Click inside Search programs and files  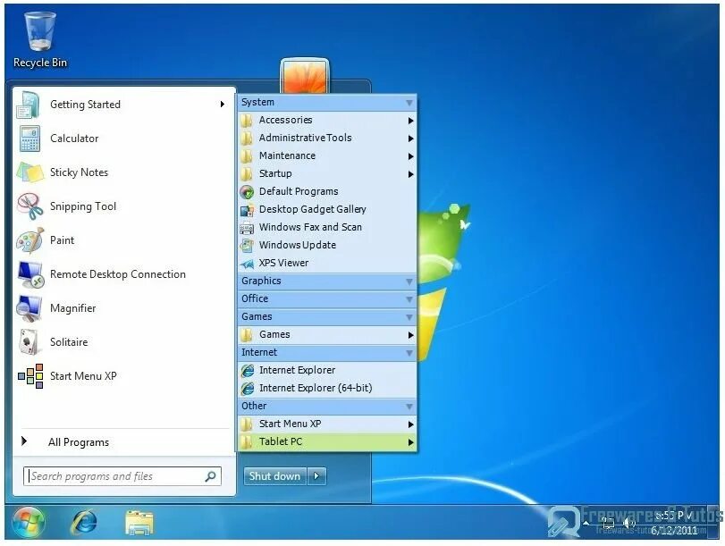pos(122,476)
